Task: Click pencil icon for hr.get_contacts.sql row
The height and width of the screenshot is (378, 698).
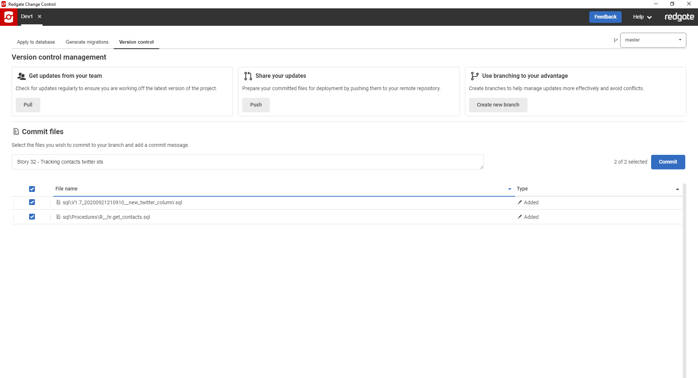Action: tap(520, 217)
